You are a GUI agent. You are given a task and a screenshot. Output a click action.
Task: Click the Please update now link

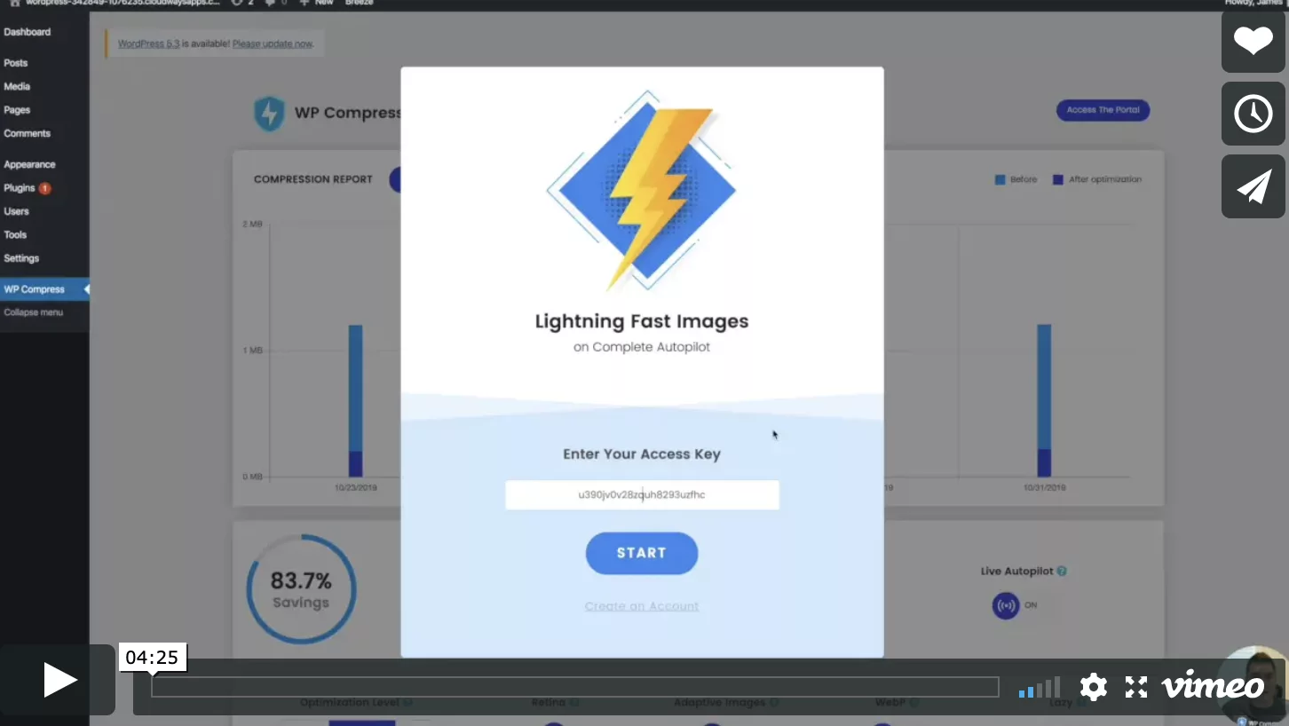(x=273, y=43)
